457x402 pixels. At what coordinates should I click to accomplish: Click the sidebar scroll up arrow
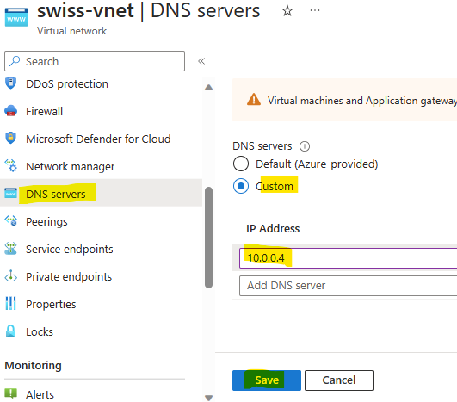208,88
